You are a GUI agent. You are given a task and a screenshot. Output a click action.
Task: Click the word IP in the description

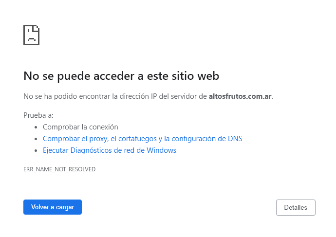coord(154,96)
